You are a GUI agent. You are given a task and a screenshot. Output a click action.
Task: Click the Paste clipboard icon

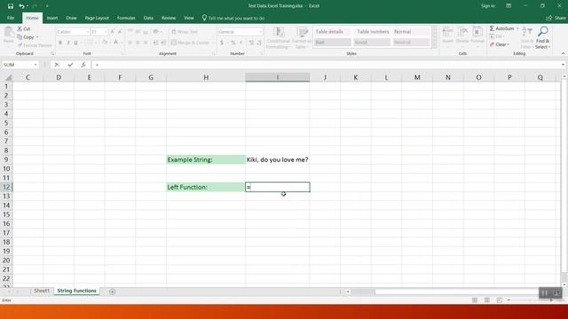click(8, 33)
